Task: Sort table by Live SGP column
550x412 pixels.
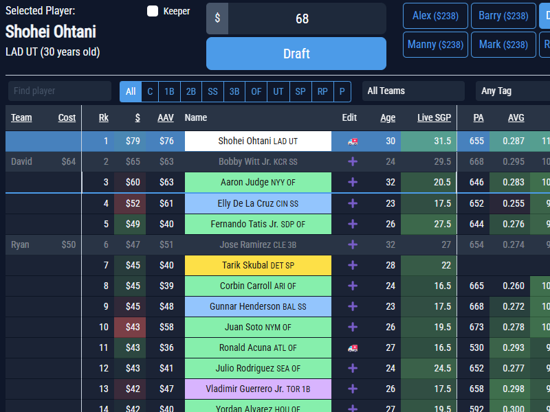Action: point(434,117)
